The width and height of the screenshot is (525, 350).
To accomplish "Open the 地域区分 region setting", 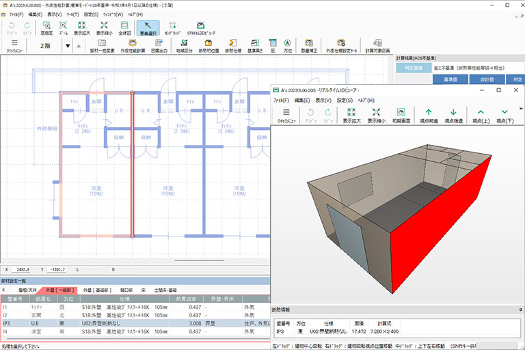I will pyautogui.click(x=184, y=46).
